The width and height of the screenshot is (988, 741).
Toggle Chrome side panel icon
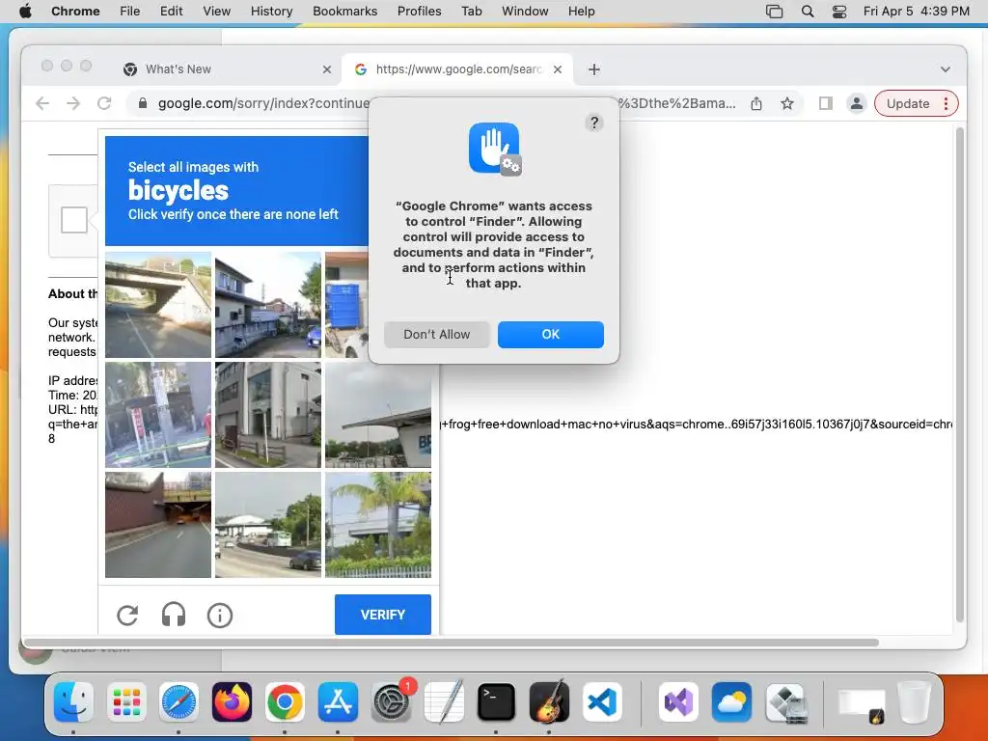point(826,103)
